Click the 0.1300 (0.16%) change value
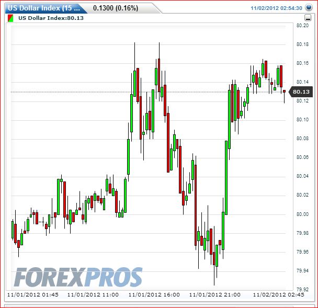The width and height of the screenshot is (318, 308). (x=116, y=8)
